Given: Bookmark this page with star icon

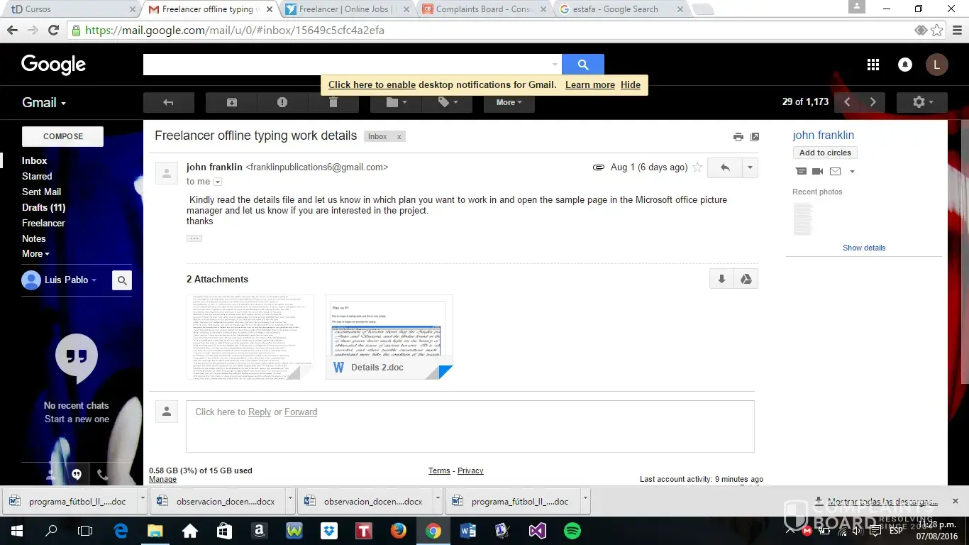Looking at the screenshot, I should point(937,31).
